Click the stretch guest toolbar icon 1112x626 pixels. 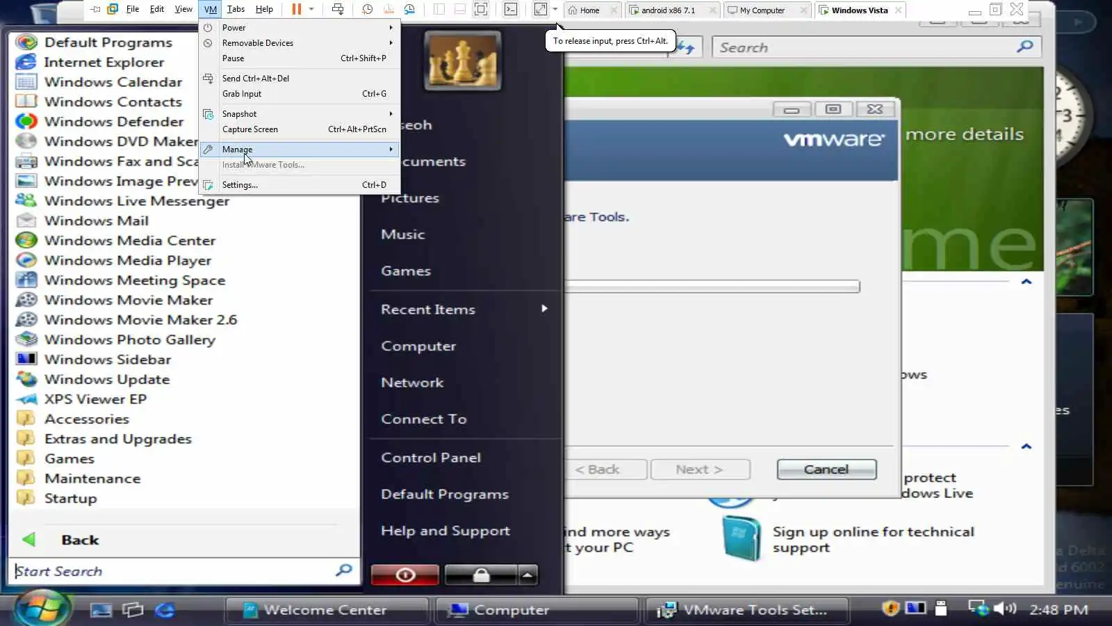click(x=541, y=9)
